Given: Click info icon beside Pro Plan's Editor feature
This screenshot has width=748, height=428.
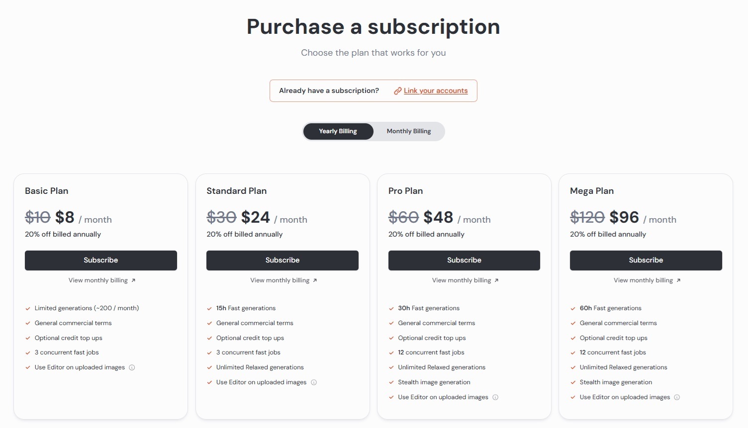Looking at the screenshot, I should (x=495, y=397).
